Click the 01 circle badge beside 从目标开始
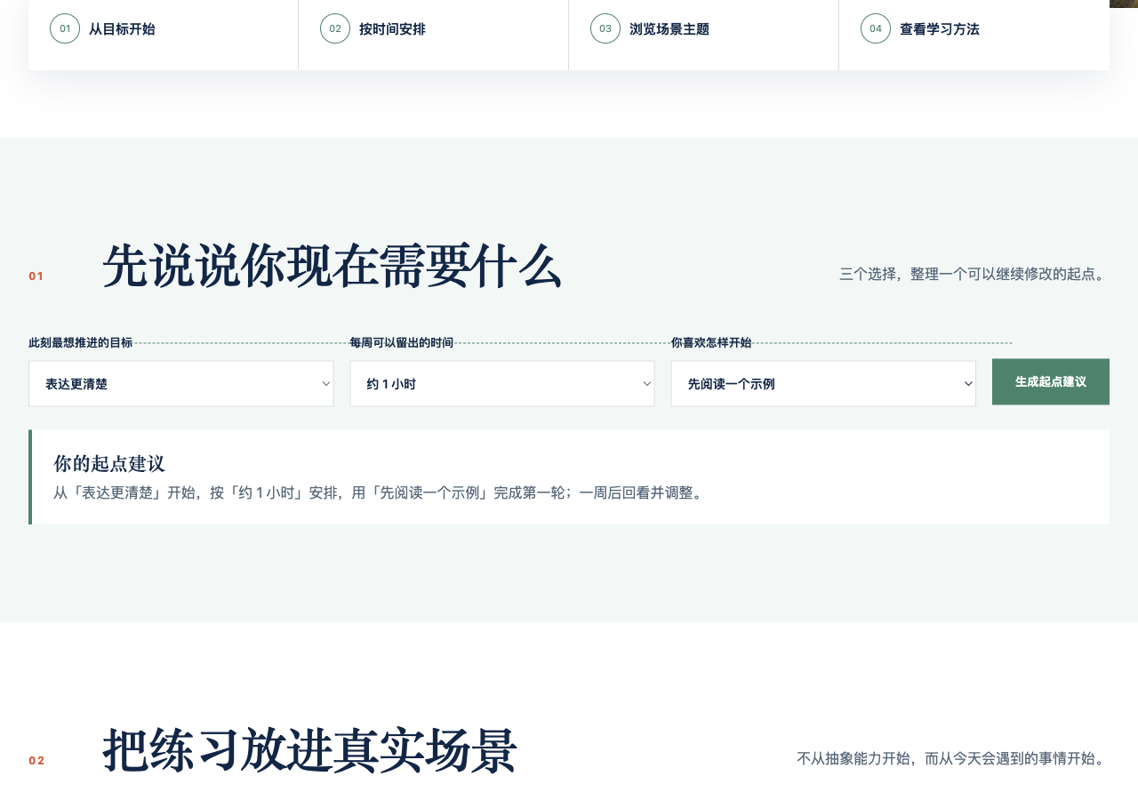The image size is (1138, 800). pos(65,28)
